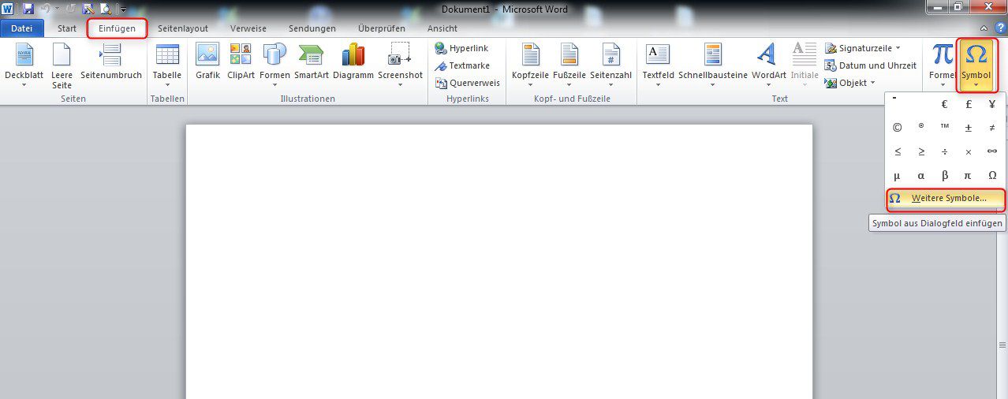
Task: Open Schnellbausteine quick parts
Action: pos(713,65)
